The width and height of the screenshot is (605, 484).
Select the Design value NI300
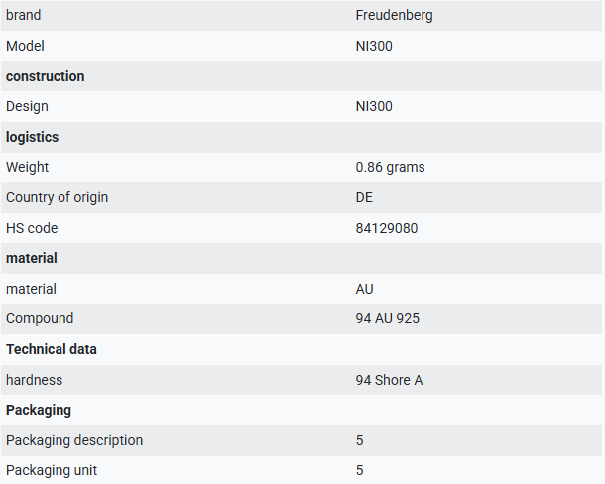click(374, 106)
